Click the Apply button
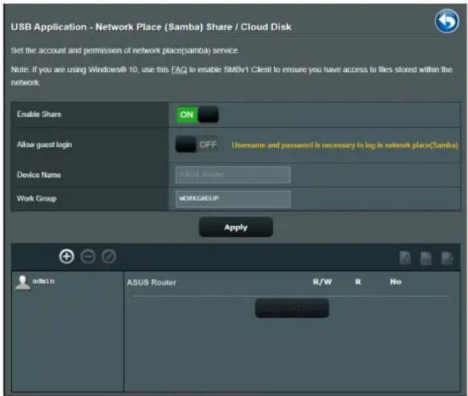 236,227
